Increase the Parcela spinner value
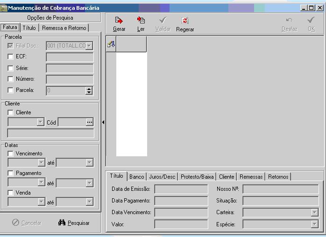The width and height of the screenshot is (326, 237). pyautogui.click(x=89, y=89)
